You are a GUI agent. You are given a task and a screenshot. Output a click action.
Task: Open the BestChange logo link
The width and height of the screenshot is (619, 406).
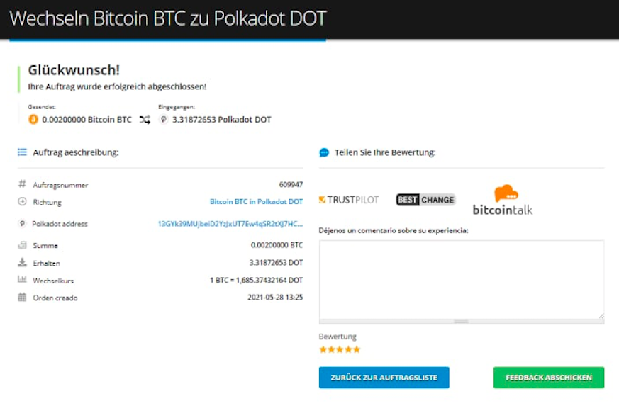tap(425, 200)
